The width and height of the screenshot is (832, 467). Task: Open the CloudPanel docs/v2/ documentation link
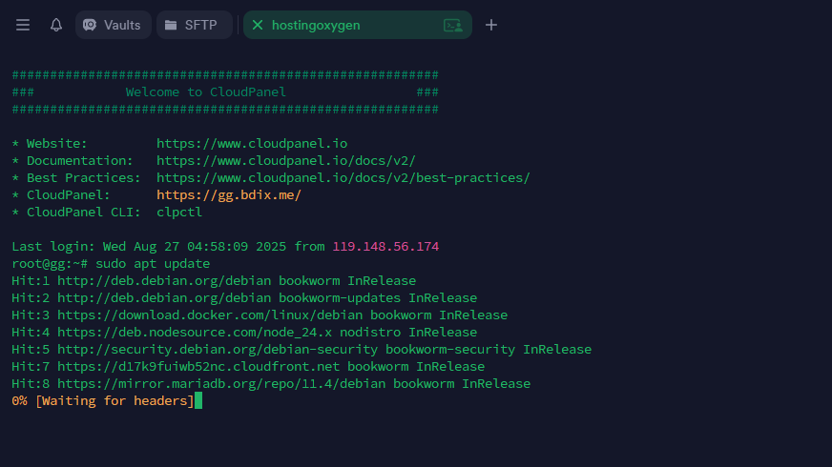click(x=286, y=161)
